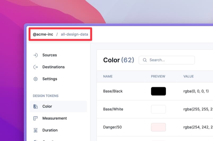
Task: Open Settings via the gear icon
Action: 35,79
